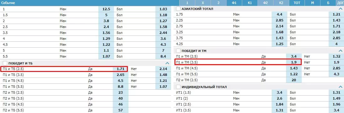The image size is (344, 113).
Task: Tick the ПОБЕДИТ И ТБ section checkbox
Action: point(5,63)
